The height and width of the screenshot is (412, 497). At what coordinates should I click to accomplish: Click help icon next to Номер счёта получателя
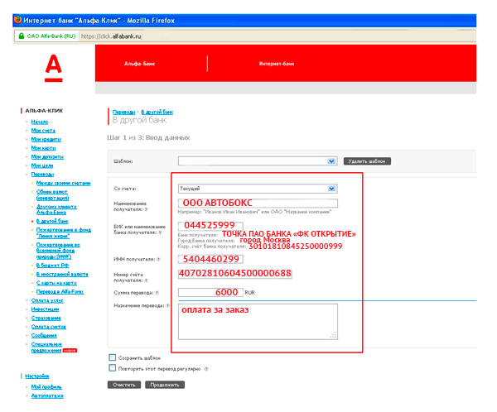[146, 280]
